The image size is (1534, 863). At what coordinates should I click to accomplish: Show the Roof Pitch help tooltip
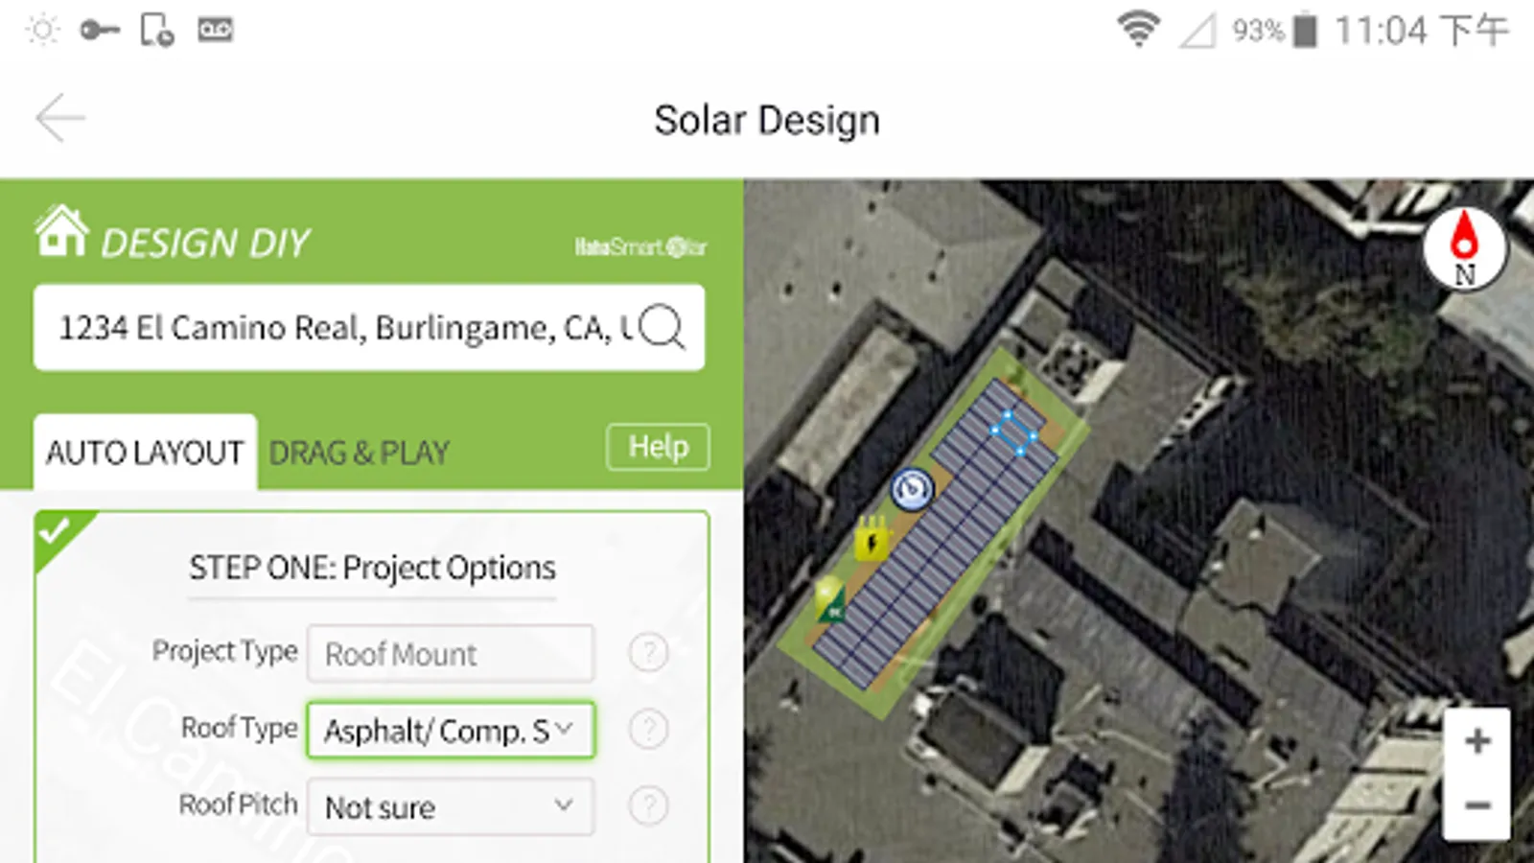pos(648,806)
